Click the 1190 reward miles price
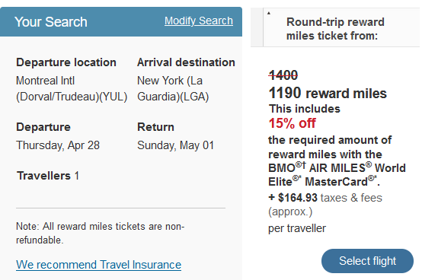 pyautogui.click(x=328, y=93)
